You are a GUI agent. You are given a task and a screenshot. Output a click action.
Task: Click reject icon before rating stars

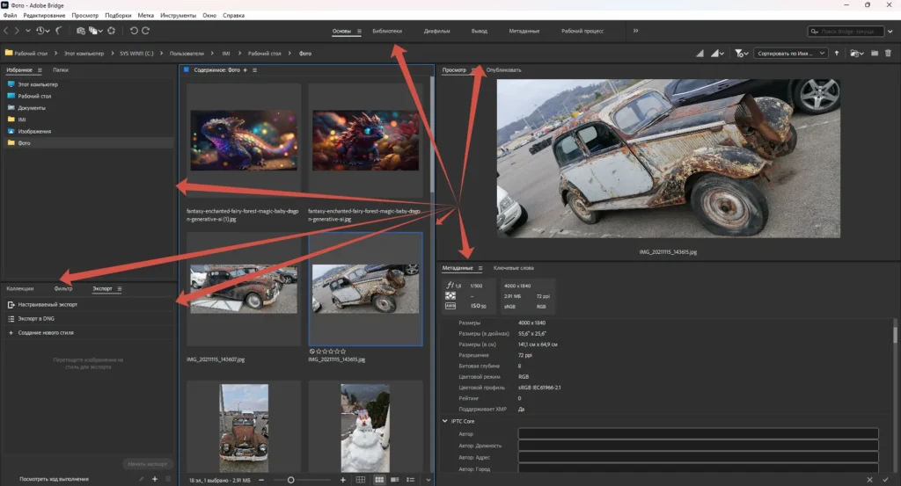(x=312, y=352)
